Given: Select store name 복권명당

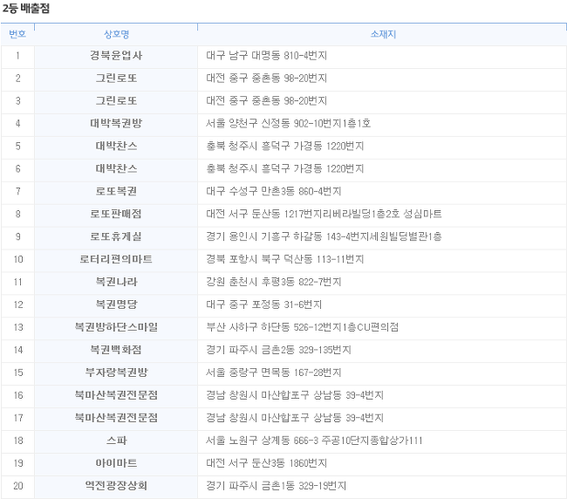Looking at the screenshot, I should tap(116, 304).
